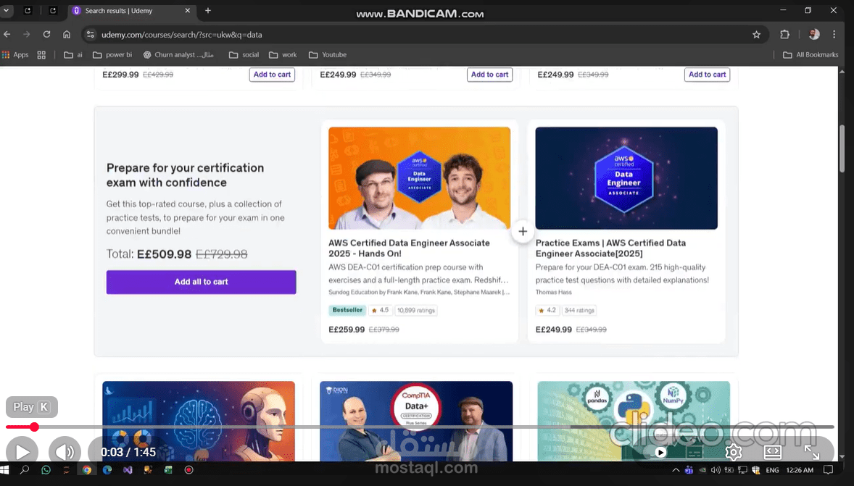
Task: Click ENG language indicator in tray
Action: click(x=772, y=469)
